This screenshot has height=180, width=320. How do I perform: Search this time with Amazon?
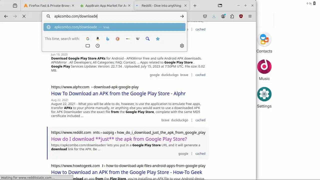tap(98, 39)
